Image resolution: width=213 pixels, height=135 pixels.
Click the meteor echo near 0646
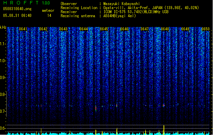pos(117,105)
